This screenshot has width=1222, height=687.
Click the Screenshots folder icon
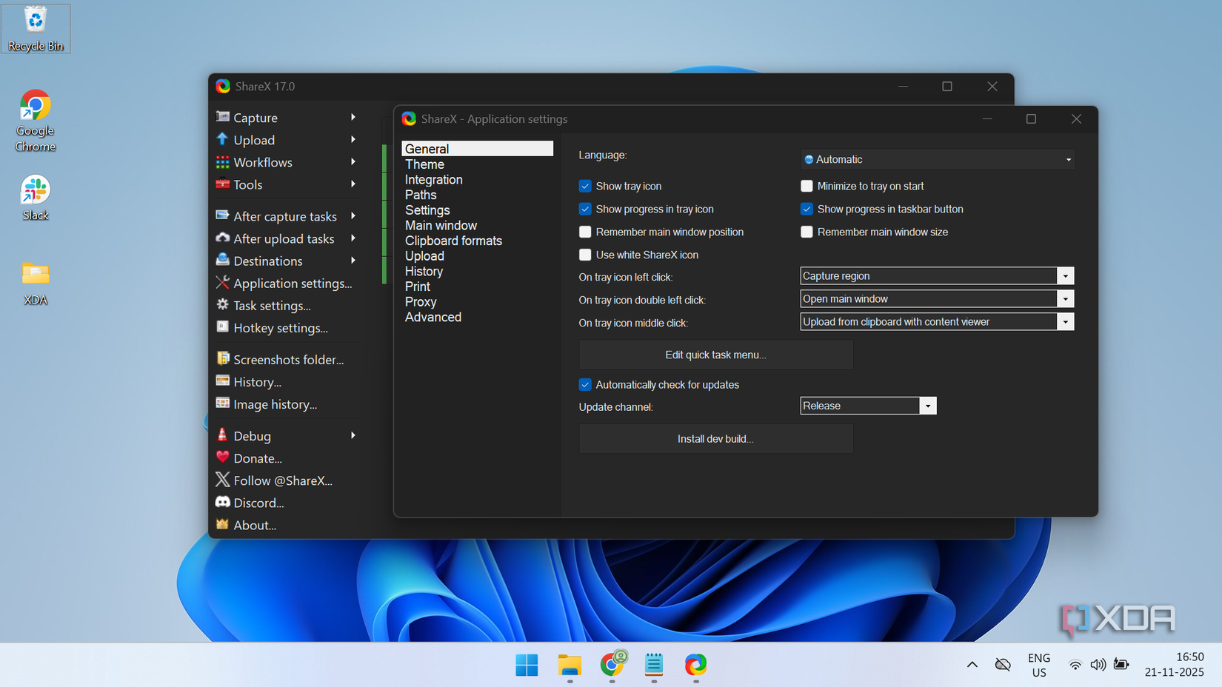222,358
